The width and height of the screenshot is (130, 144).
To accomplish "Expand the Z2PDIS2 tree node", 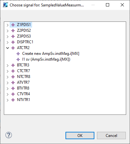I will [x=7, y=31].
